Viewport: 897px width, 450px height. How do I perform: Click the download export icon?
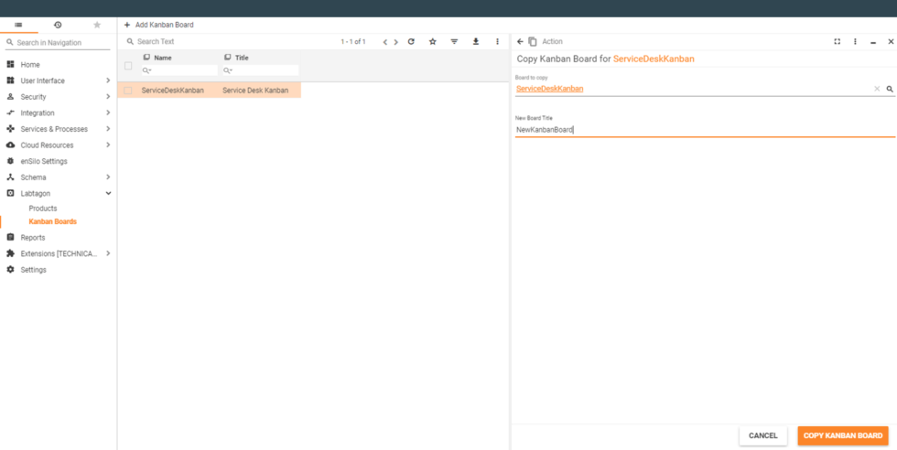pos(476,42)
